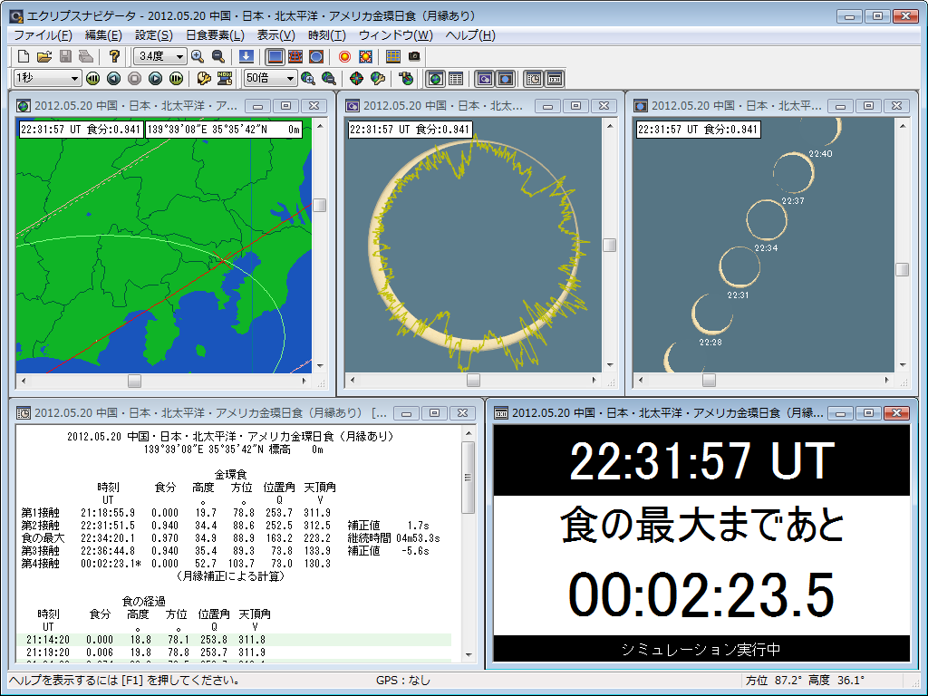This screenshot has width=928, height=696.
Task: Click the blue download arrow icon
Action: click(246, 56)
